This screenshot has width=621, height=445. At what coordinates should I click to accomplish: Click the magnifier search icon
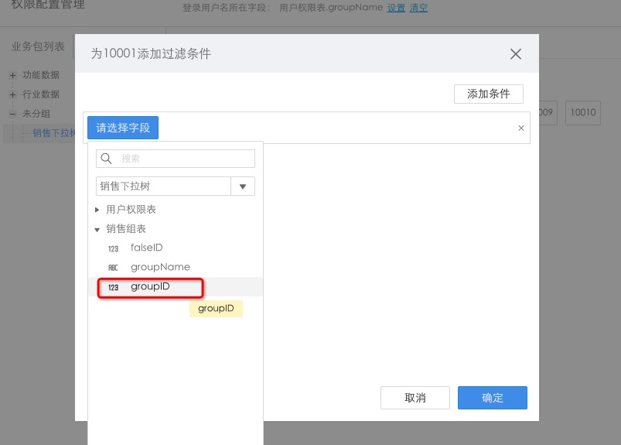point(106,159)
